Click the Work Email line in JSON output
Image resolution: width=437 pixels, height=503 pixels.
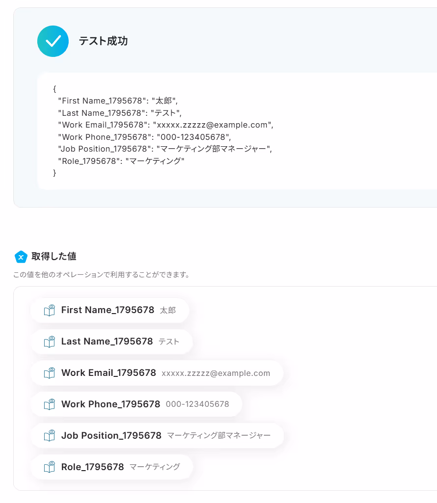point(165,125)
